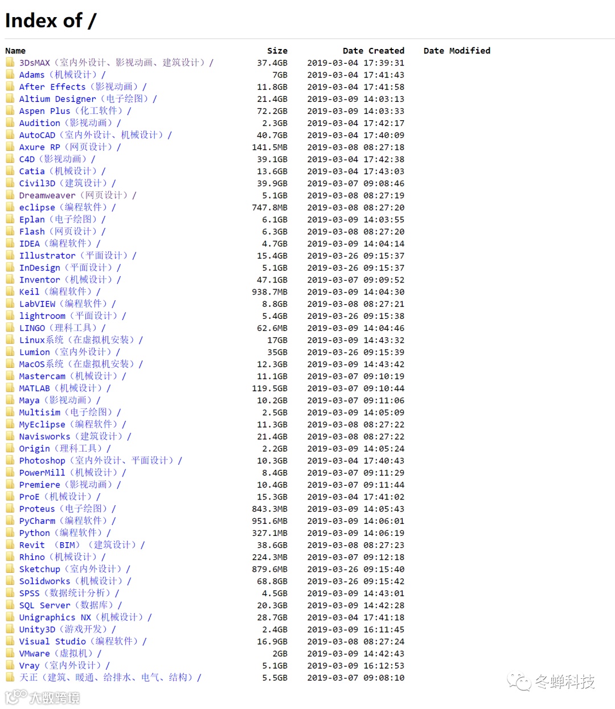The height and width of the screenshot is (709, 615).
Task: Open the Catia (机械设计) folder
Action: (x=62, y=171)
